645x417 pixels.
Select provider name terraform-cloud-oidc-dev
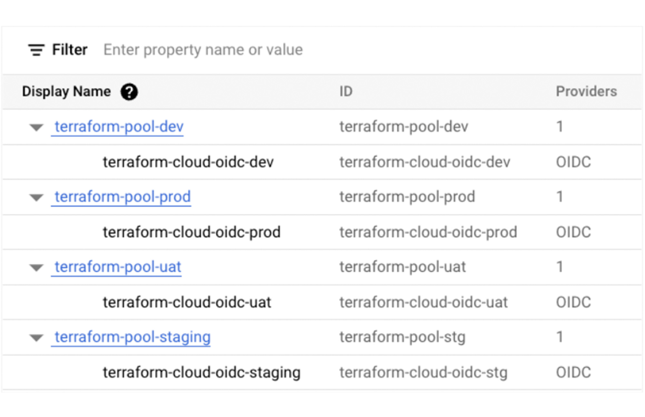point(188,162)
